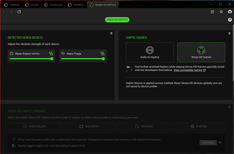
Task: Switch to the Chroma tab
Action: pos(12,5)
